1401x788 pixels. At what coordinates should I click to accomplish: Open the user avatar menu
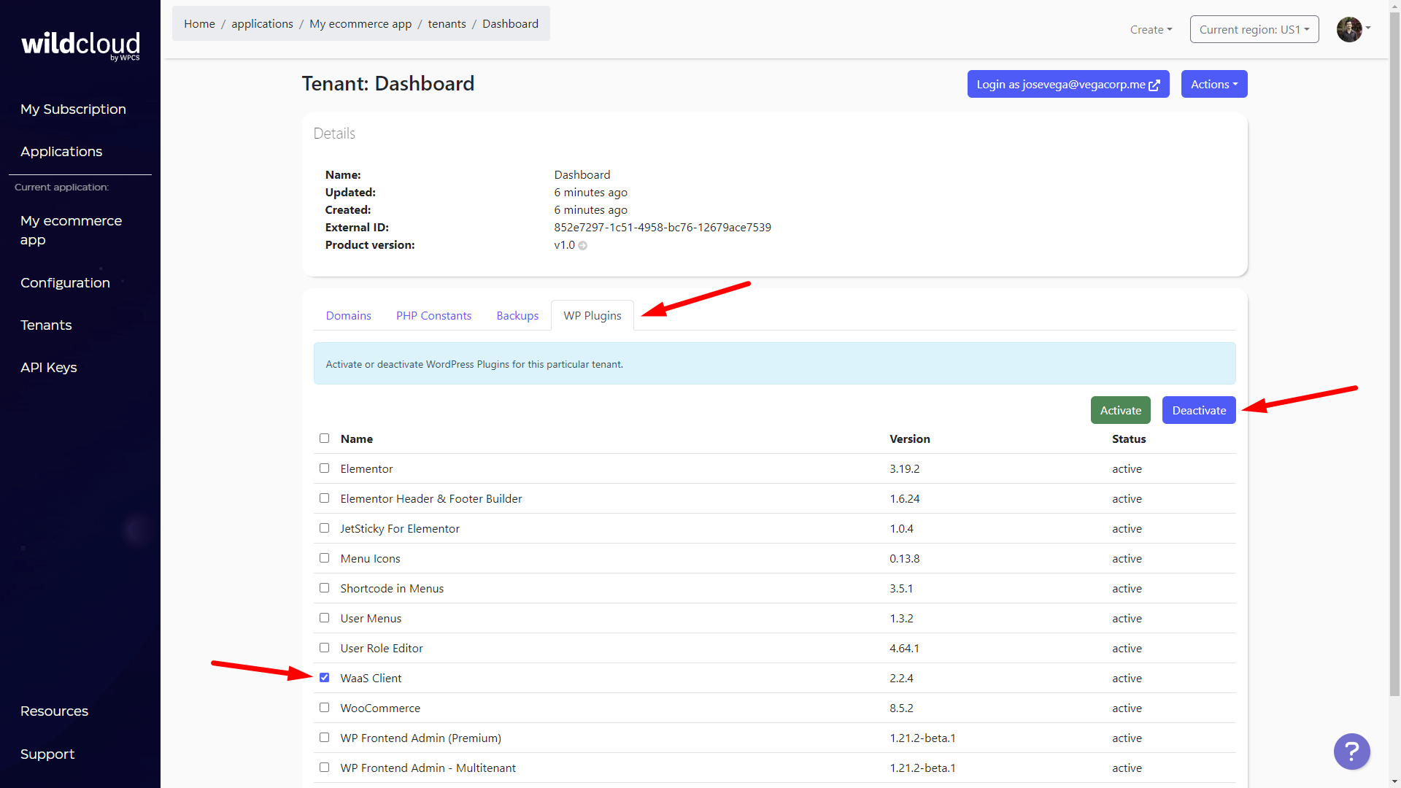(1353, 29)
